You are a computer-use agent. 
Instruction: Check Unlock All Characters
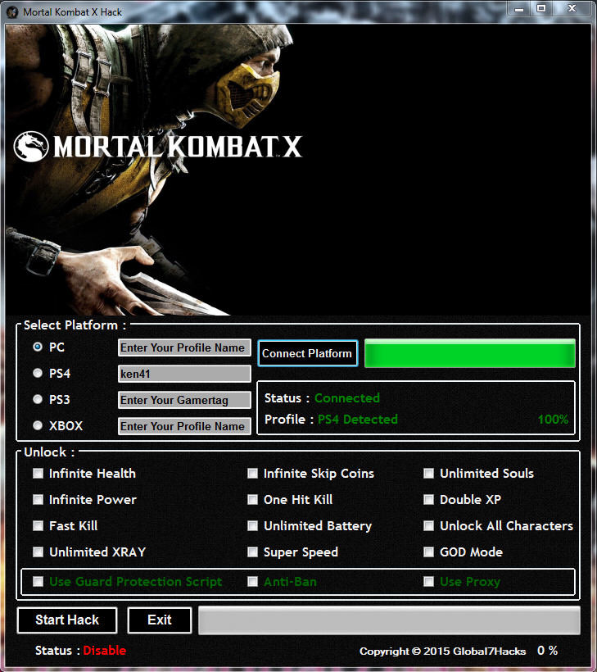(x=428, y=525)
